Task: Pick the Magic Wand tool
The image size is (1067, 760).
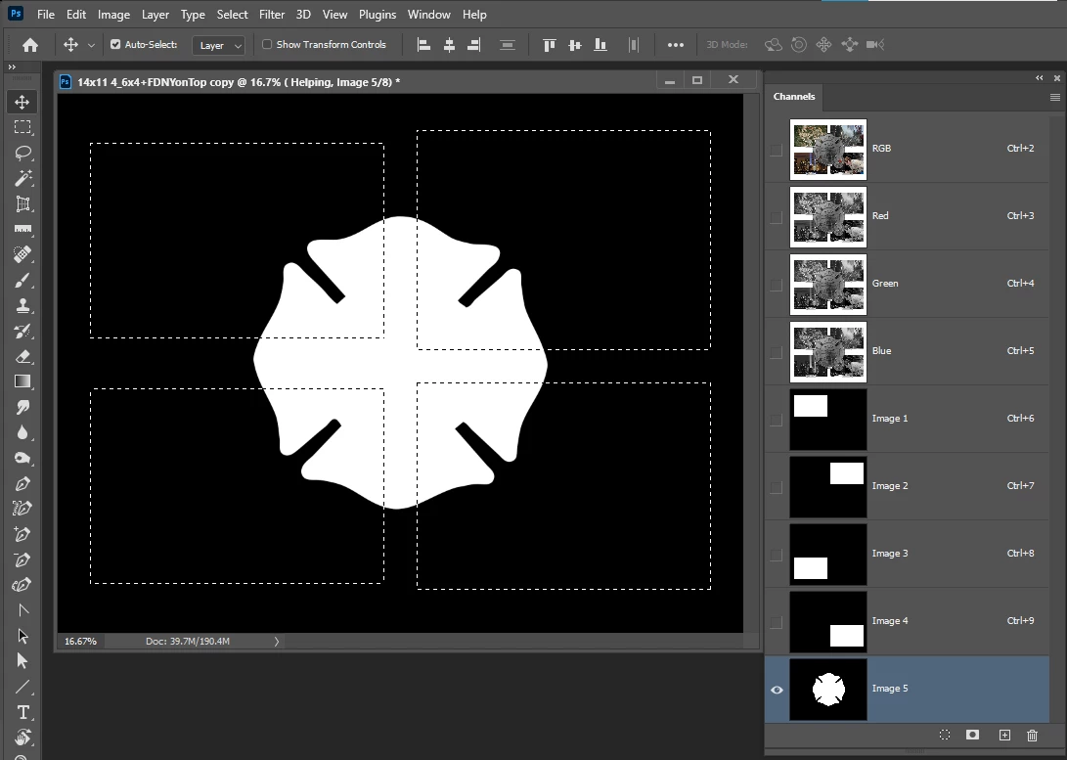Action: (22, 178)
